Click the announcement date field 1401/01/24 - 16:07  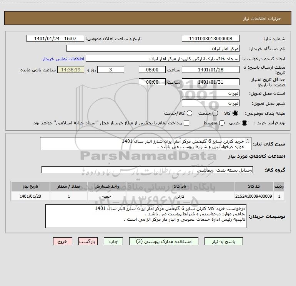pyautogui.click(x=55, y=39)
